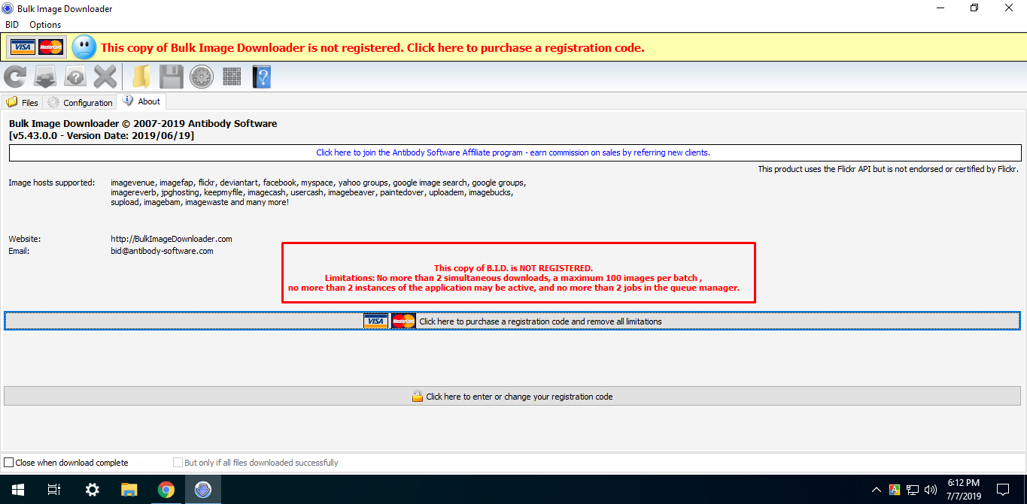Click the tray icon with question mark
This screenshot has width=1027, height=504.
(x=75, y=77)
